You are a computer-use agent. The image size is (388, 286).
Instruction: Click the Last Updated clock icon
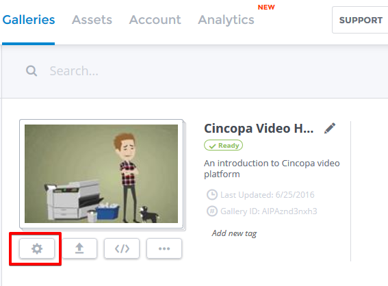click(x=212, y=195)
